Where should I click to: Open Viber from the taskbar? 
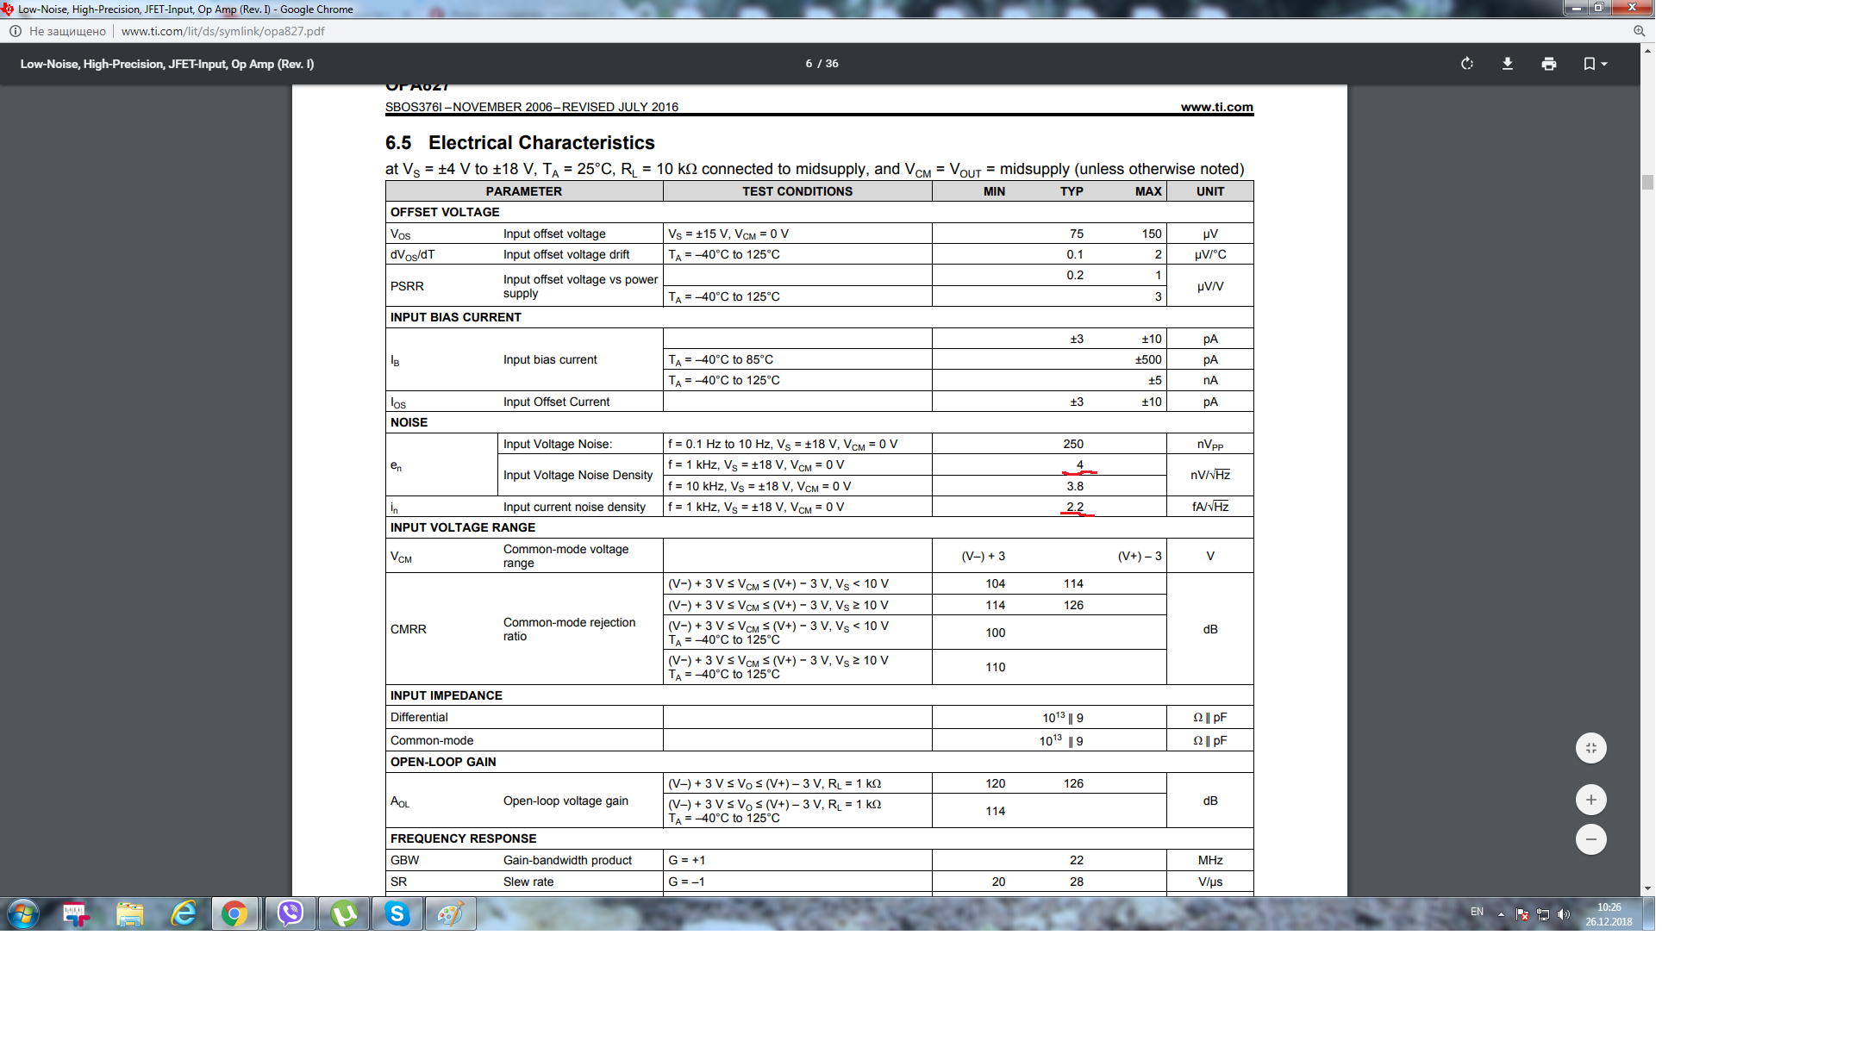(291, 913)
